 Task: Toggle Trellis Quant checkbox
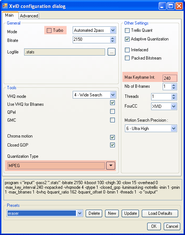tap(127, 30)
